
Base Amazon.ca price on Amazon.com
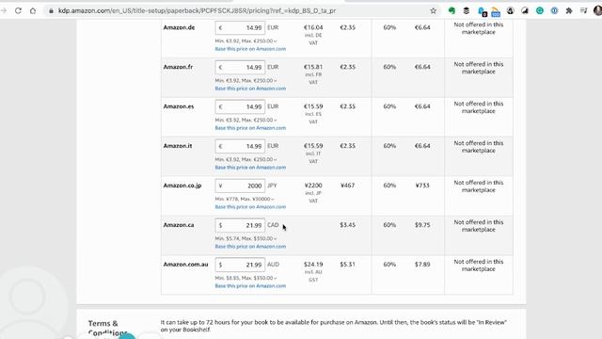coord(250,247)
